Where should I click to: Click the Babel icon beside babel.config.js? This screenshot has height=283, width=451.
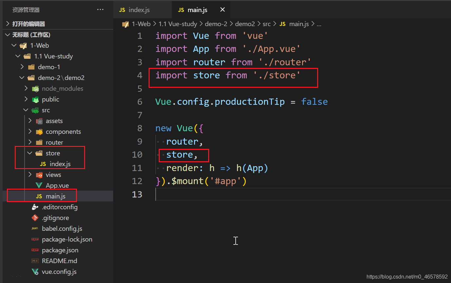click(x=35, y=228)
